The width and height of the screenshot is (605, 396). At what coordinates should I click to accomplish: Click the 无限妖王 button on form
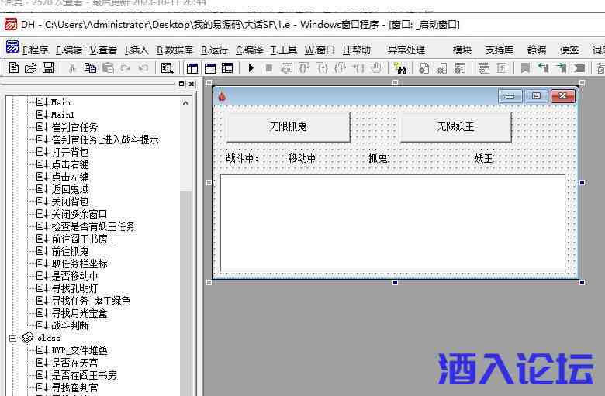(455, 127)
